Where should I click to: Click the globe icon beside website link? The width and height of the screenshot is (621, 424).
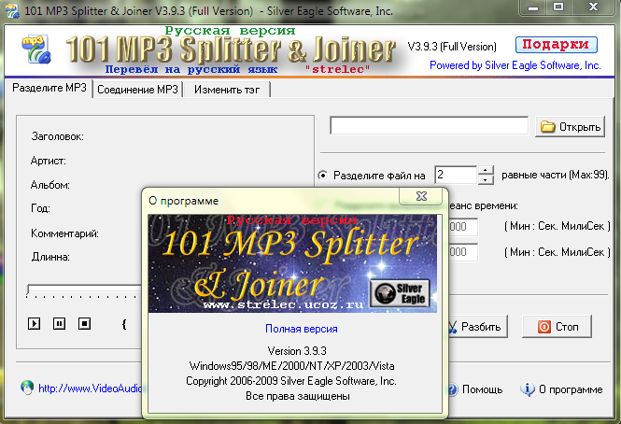point(27,388)
